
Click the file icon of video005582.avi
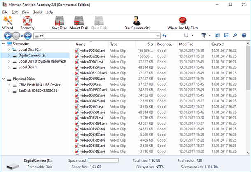click(x=77, y=151)
